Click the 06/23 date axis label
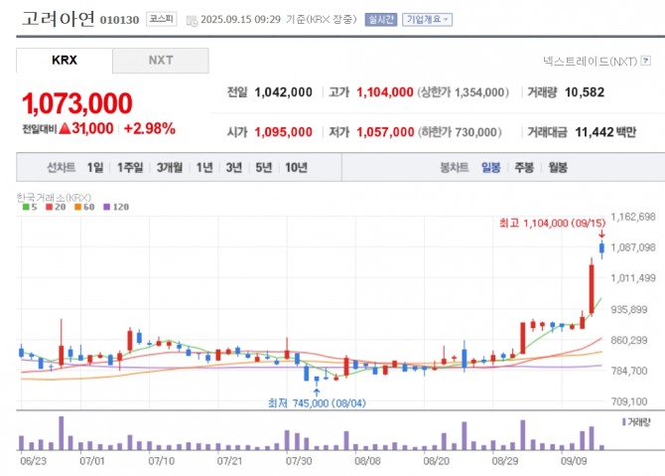 click(33, 461)
